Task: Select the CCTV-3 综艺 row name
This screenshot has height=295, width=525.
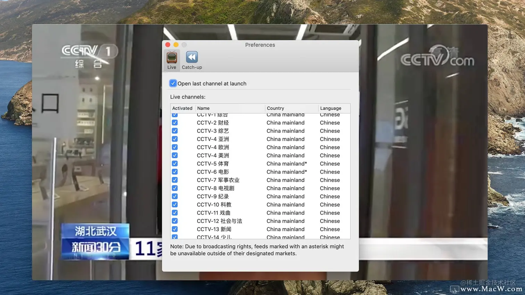Action: [x=213, y=131]
